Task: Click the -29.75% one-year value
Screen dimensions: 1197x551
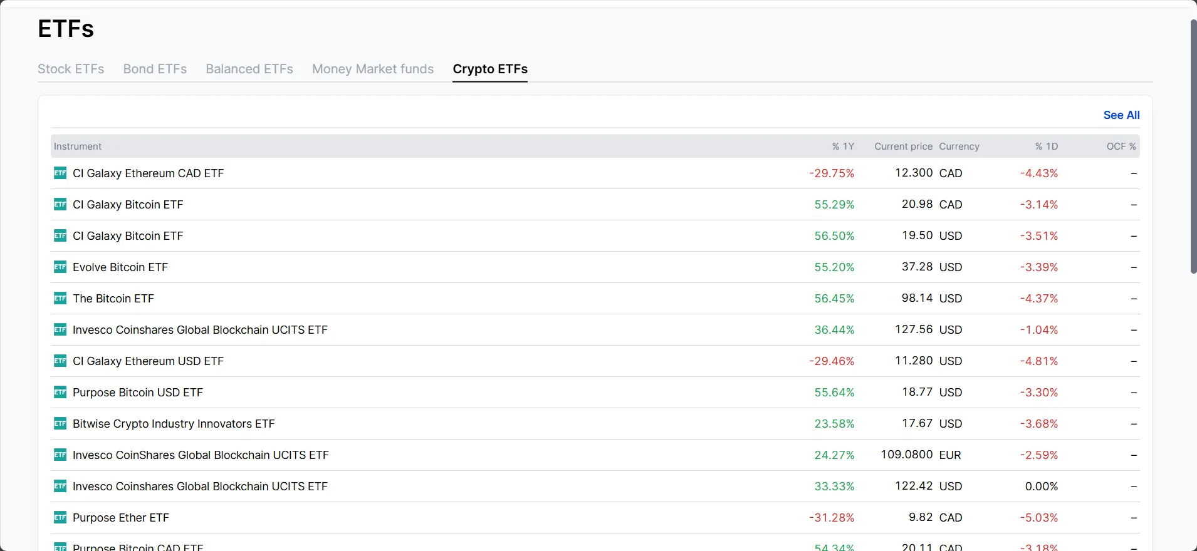Action: 832,173
